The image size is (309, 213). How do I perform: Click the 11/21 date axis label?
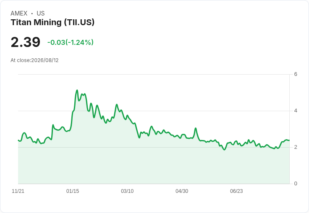18,191
